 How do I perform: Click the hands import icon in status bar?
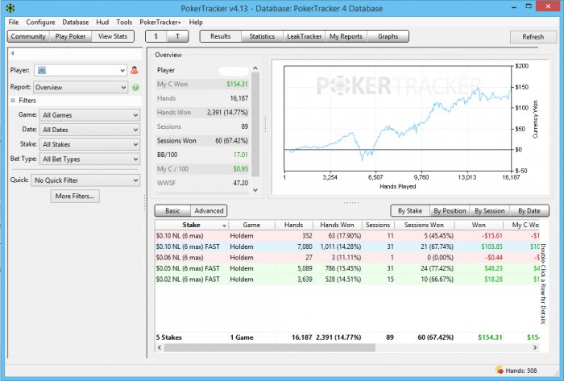(x=499, y=371)
